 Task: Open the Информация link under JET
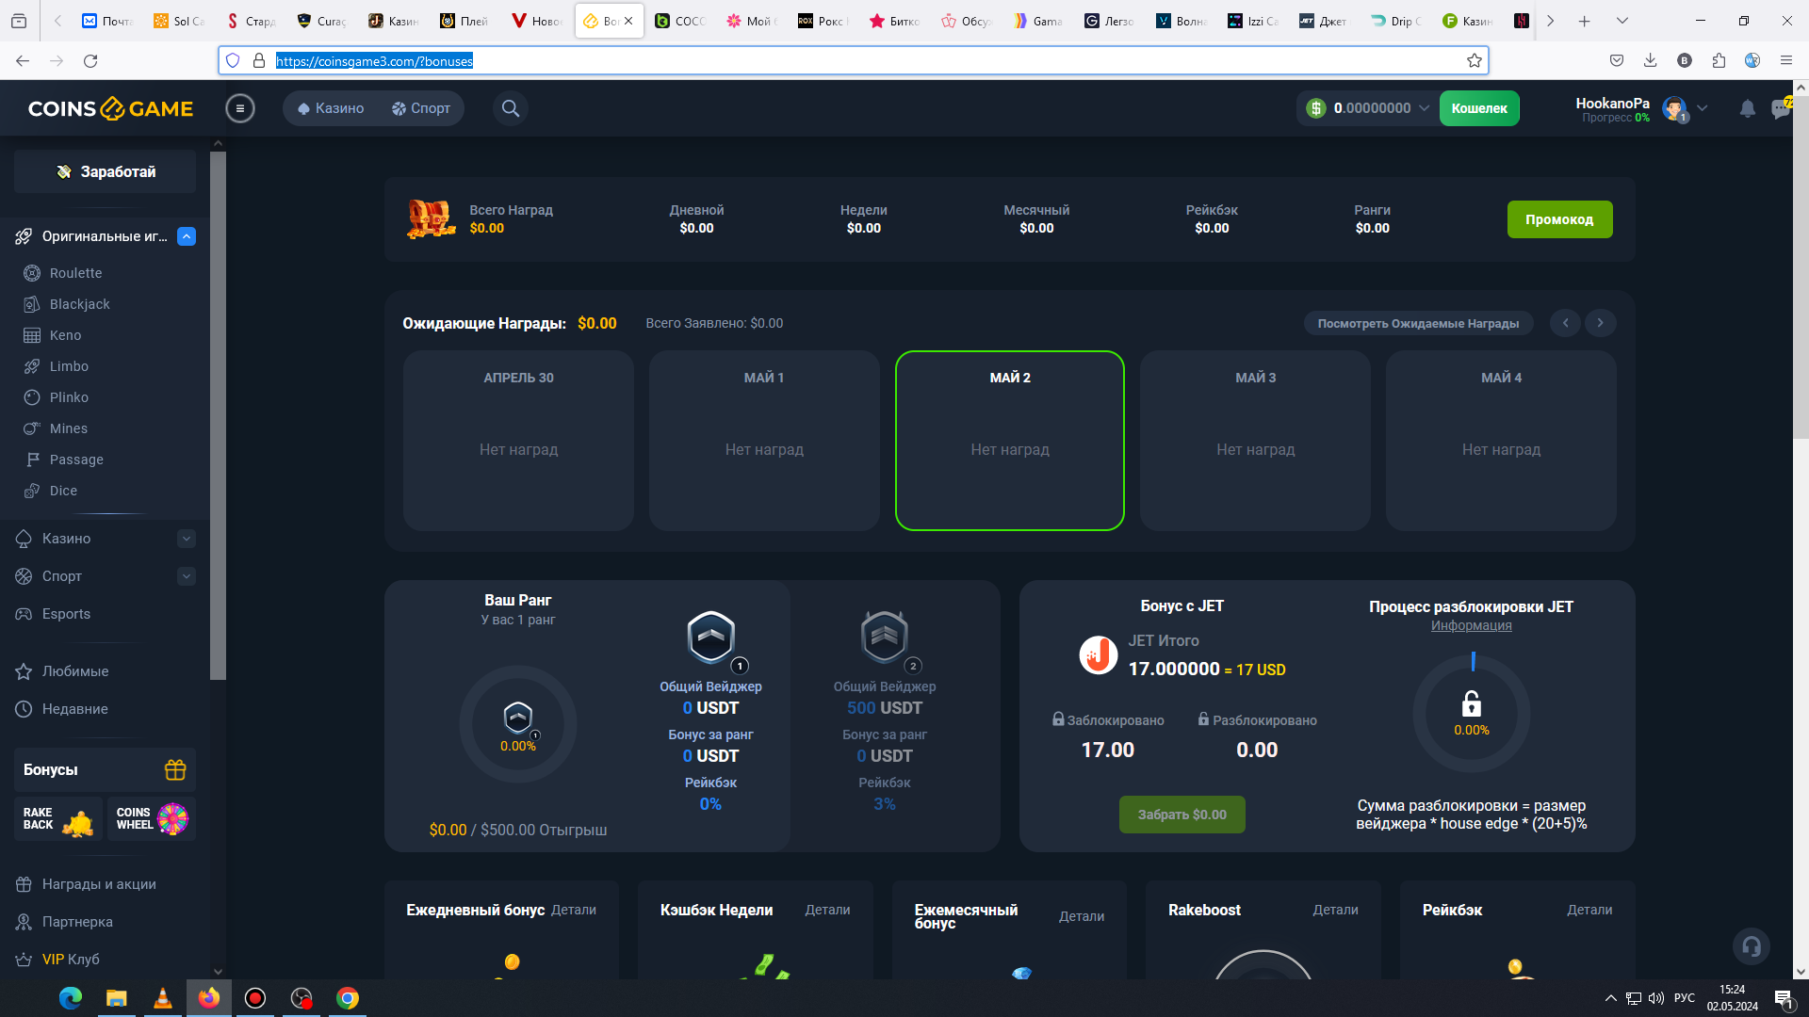pyautogui.click(x=1471, y=625)
